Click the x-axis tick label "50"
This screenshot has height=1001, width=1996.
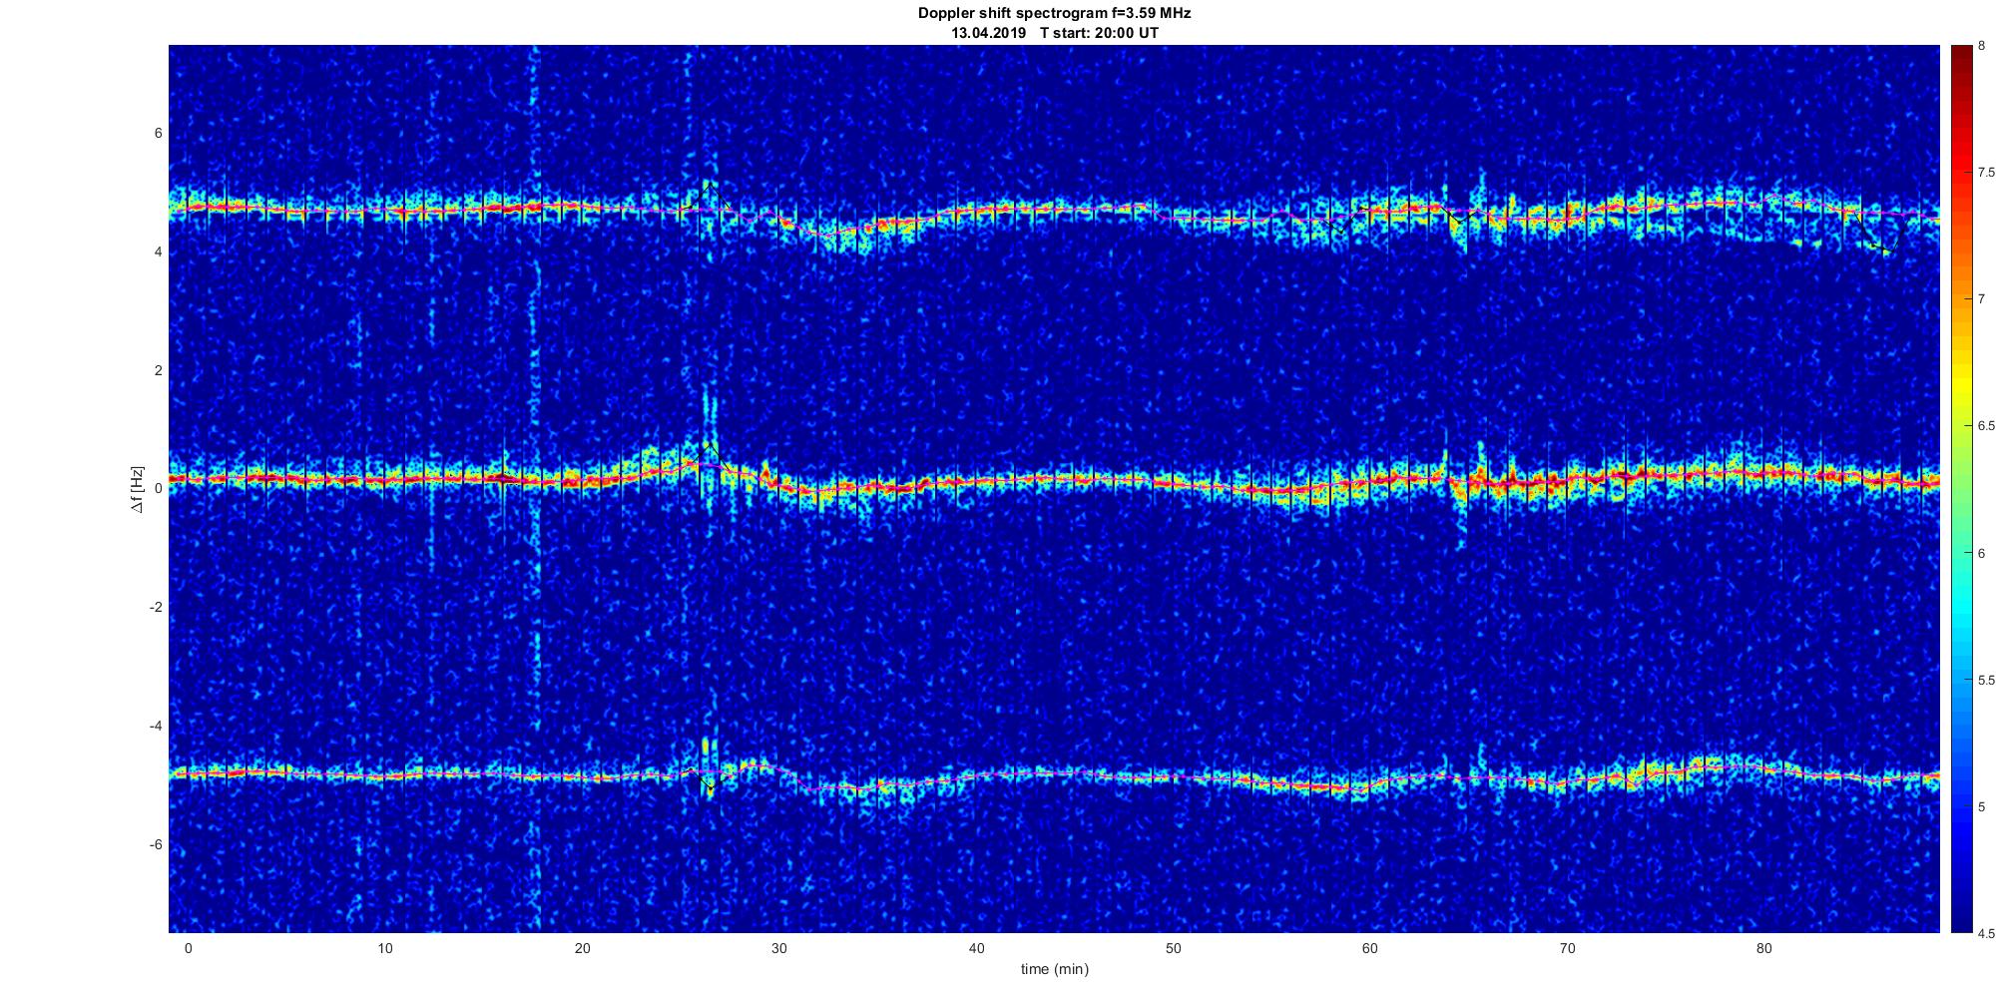click(1173, 948)
